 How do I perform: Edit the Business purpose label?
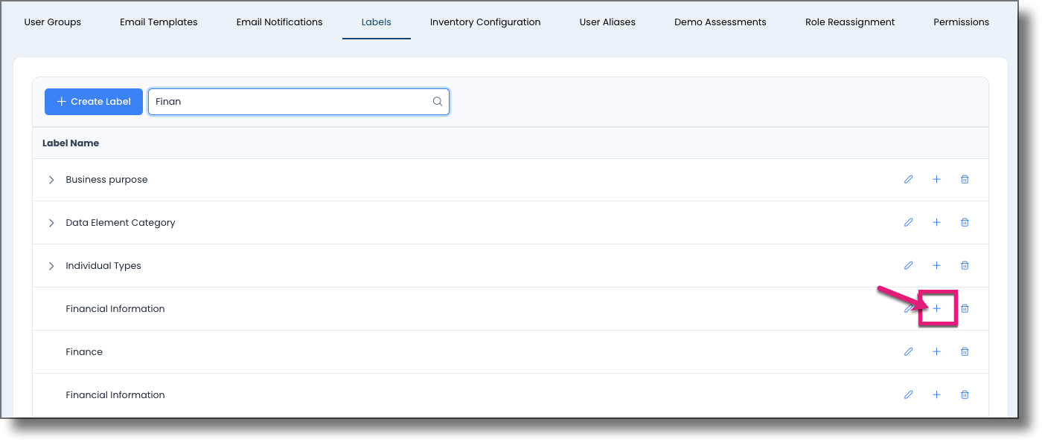pyautogui.click(x=908, y=180)
